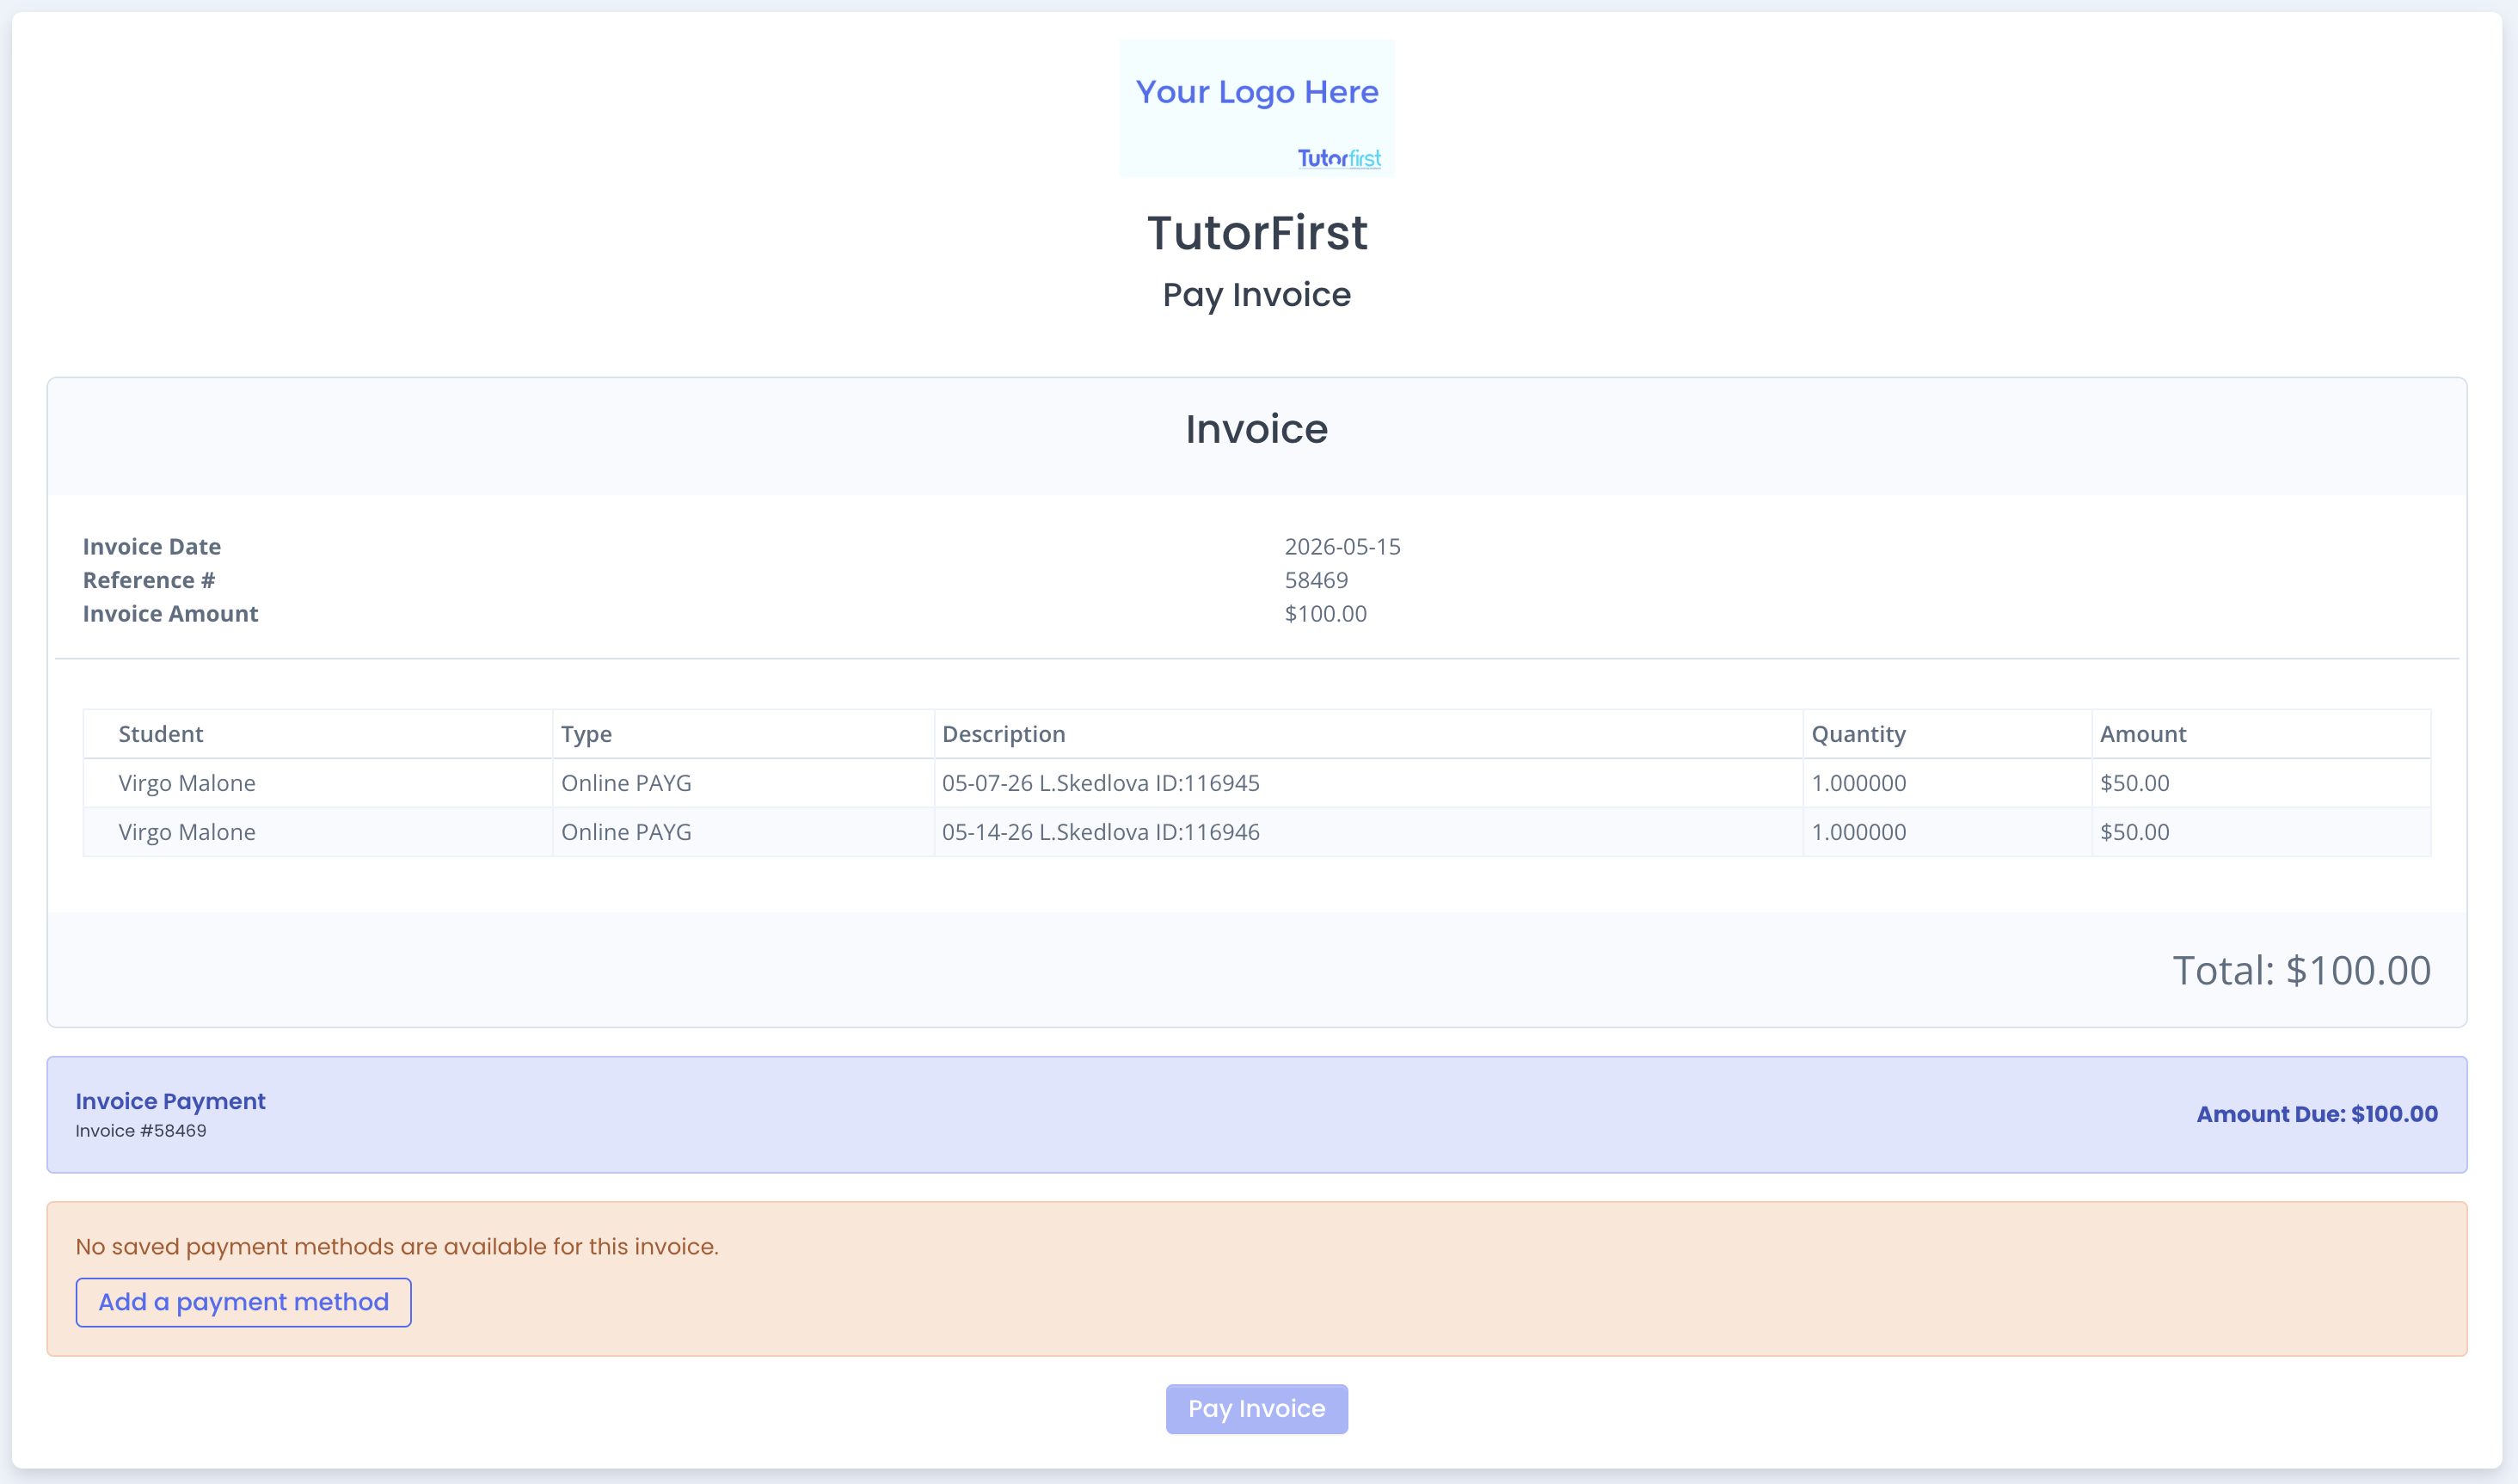Click description 05-14-26 L.Skedlova ID:116946
The image size is (2518, 1484).
(1100, 832)
